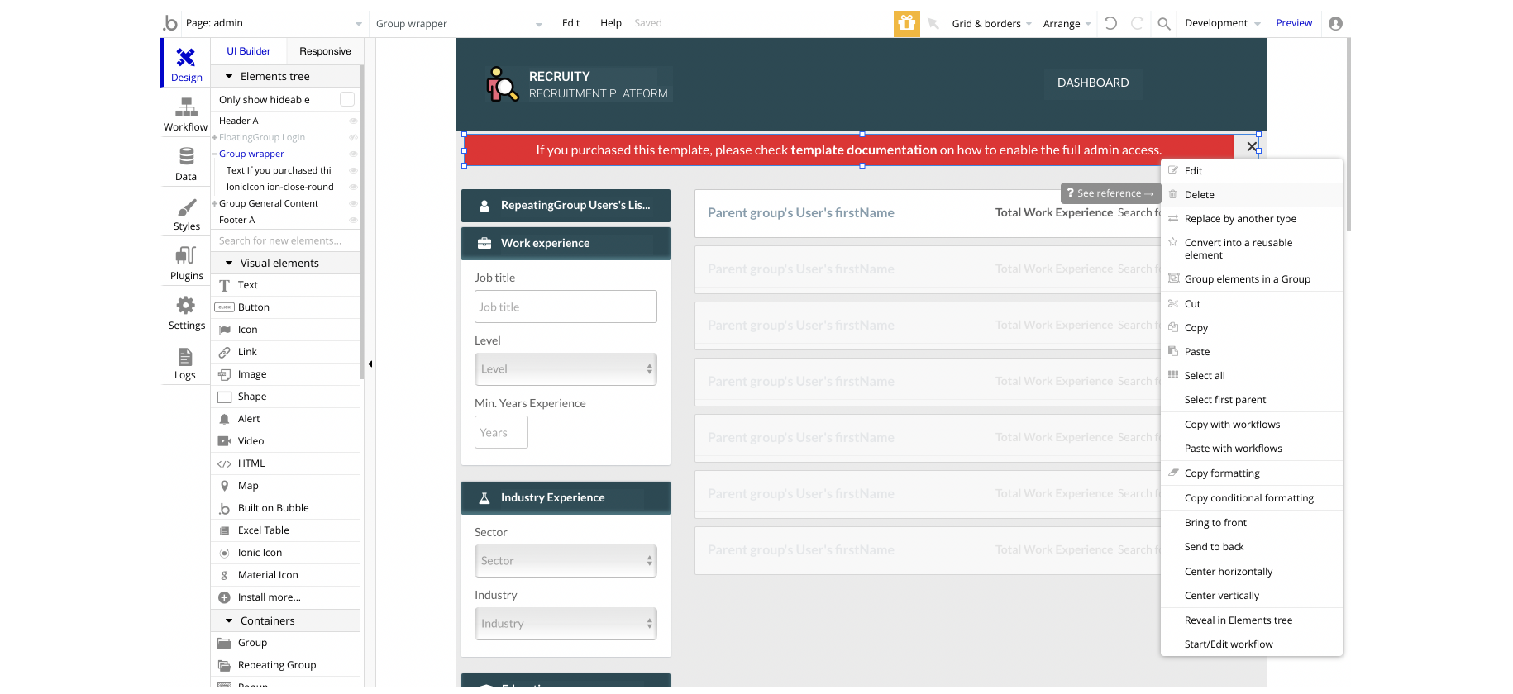Click the gift box icon

click(x=907, y=23)
